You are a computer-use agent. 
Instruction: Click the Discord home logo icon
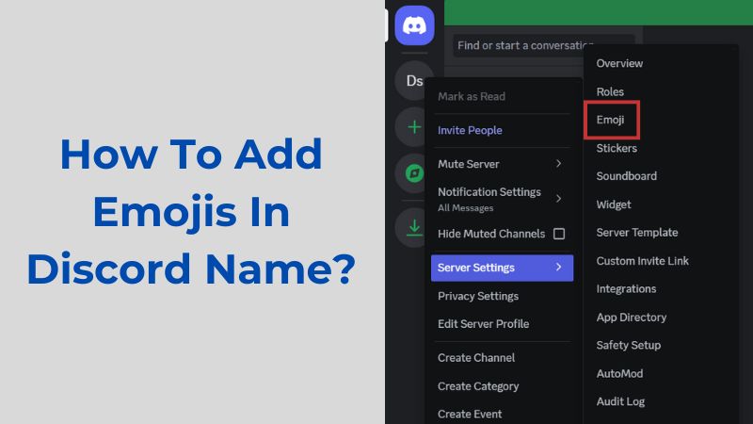[414, 25]
